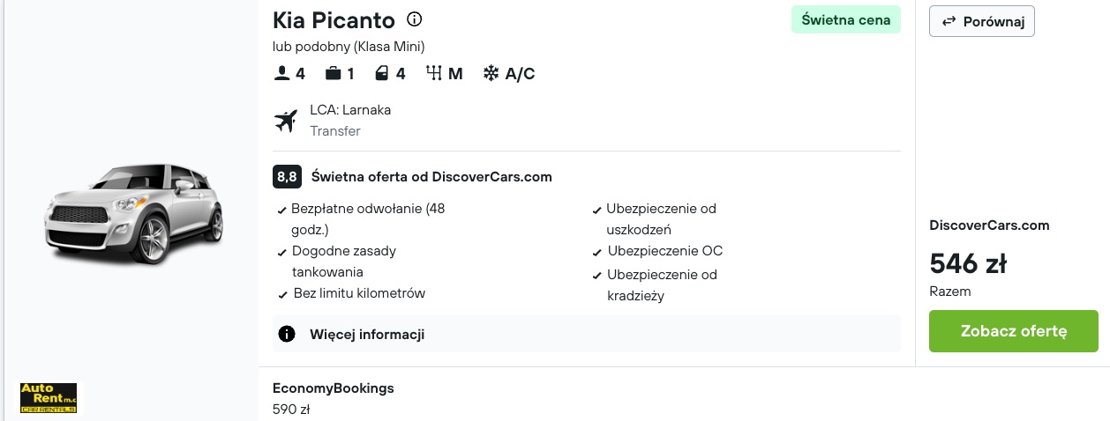Click Bez limitu kilometrów item
Viewport: 1110px width, 421px height.
click(359, 292)
